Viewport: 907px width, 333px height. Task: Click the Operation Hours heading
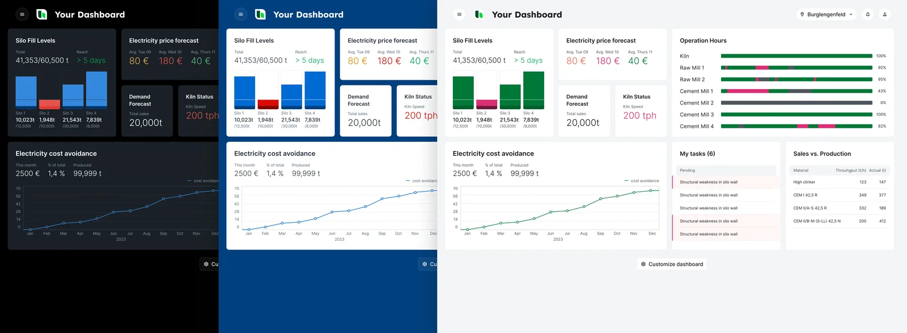tap(703, 41)
